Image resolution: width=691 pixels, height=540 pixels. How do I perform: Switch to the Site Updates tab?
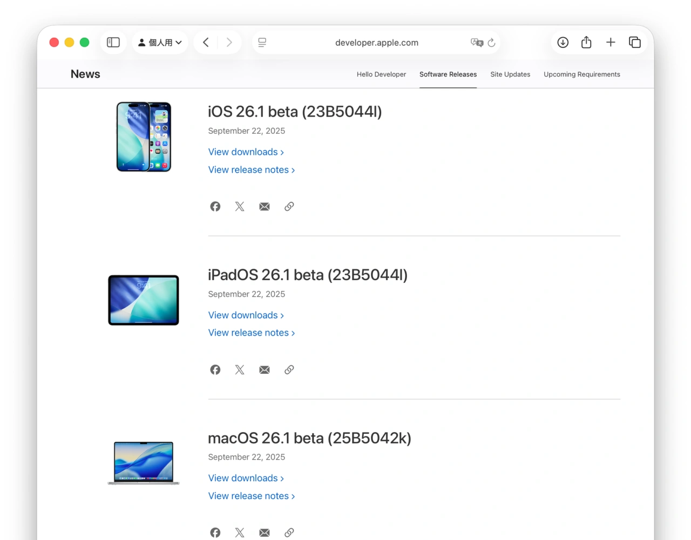[510, 74]
